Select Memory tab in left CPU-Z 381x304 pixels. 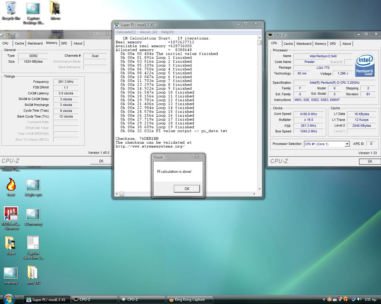[x=51, y=43]
